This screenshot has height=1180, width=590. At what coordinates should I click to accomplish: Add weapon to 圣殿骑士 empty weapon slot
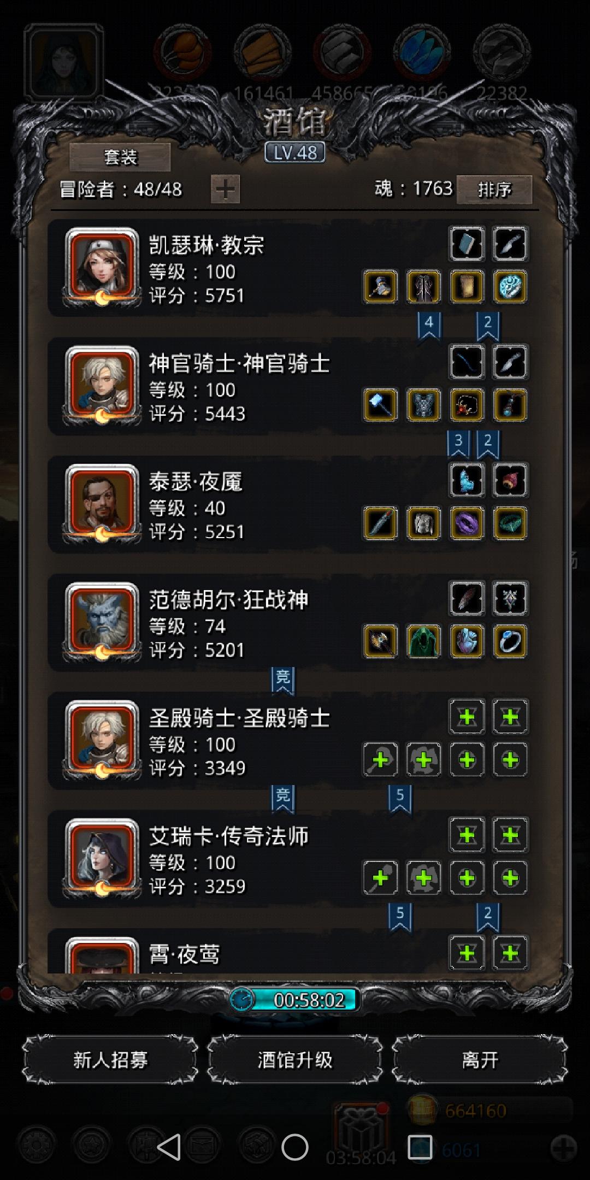pos(380,759)
